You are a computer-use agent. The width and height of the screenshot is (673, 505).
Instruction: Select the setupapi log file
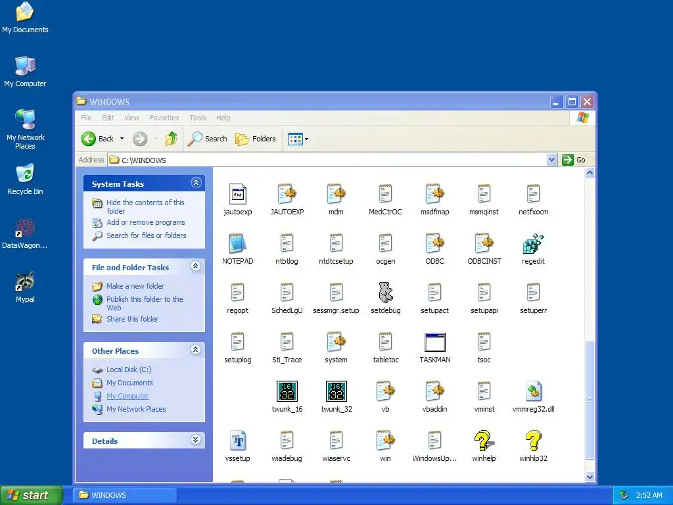[x=484, y=293]
